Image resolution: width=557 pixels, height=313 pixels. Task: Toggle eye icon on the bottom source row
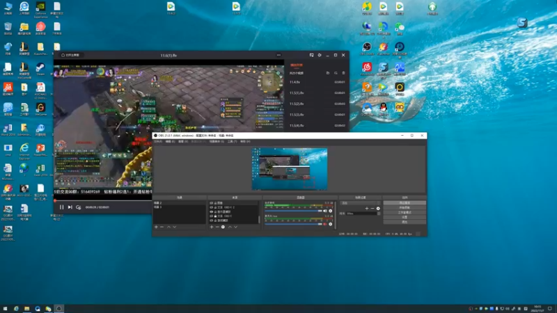(212, 220)
